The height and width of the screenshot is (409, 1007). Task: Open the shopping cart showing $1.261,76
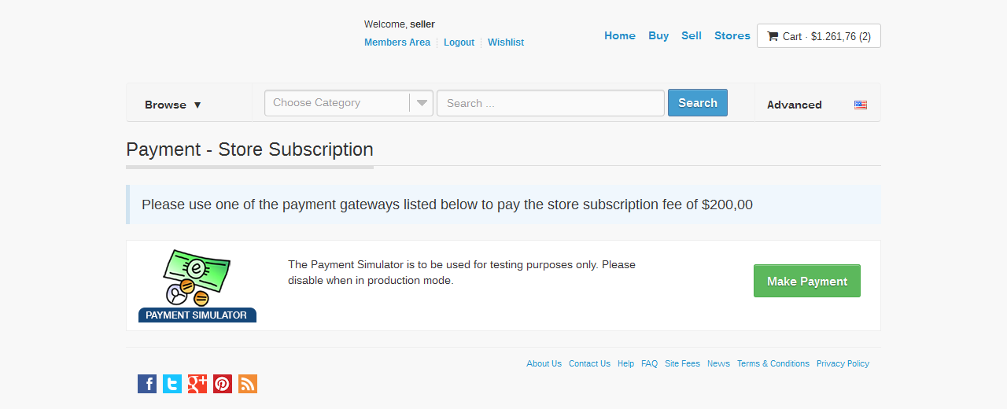point(818,36)
